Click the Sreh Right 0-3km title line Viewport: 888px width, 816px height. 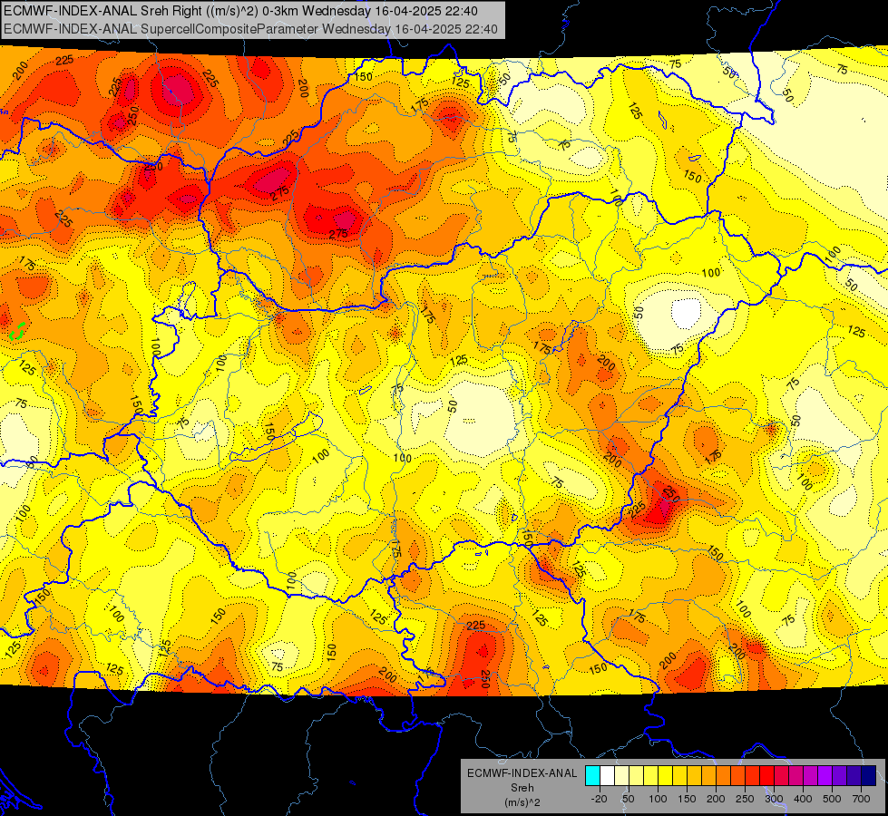click(x=240, y=11)
